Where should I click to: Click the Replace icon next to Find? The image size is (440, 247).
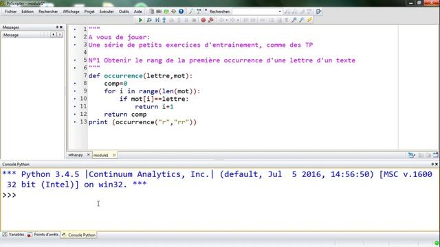(x=199, y=12)
